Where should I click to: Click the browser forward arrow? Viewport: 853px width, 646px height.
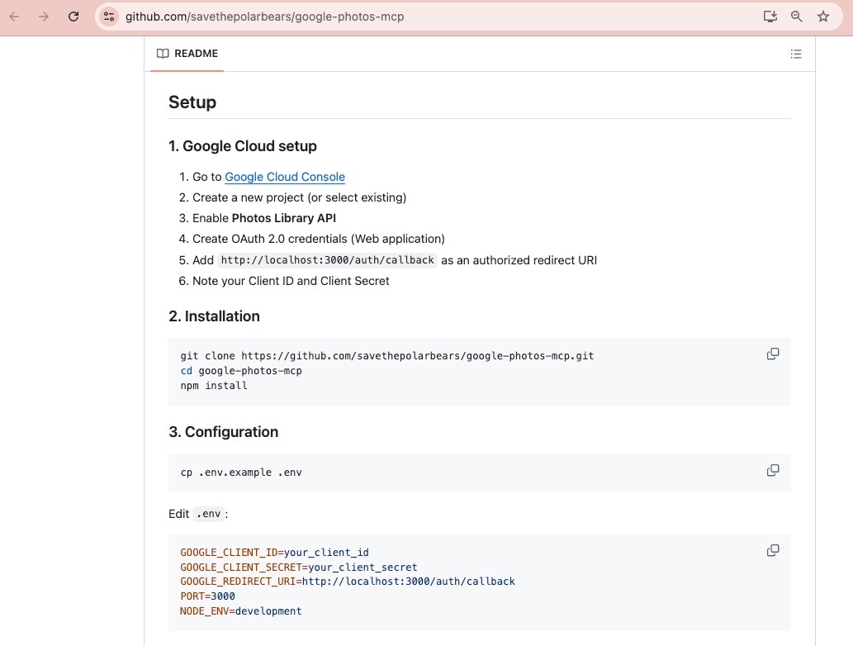(x=44, y=17)
